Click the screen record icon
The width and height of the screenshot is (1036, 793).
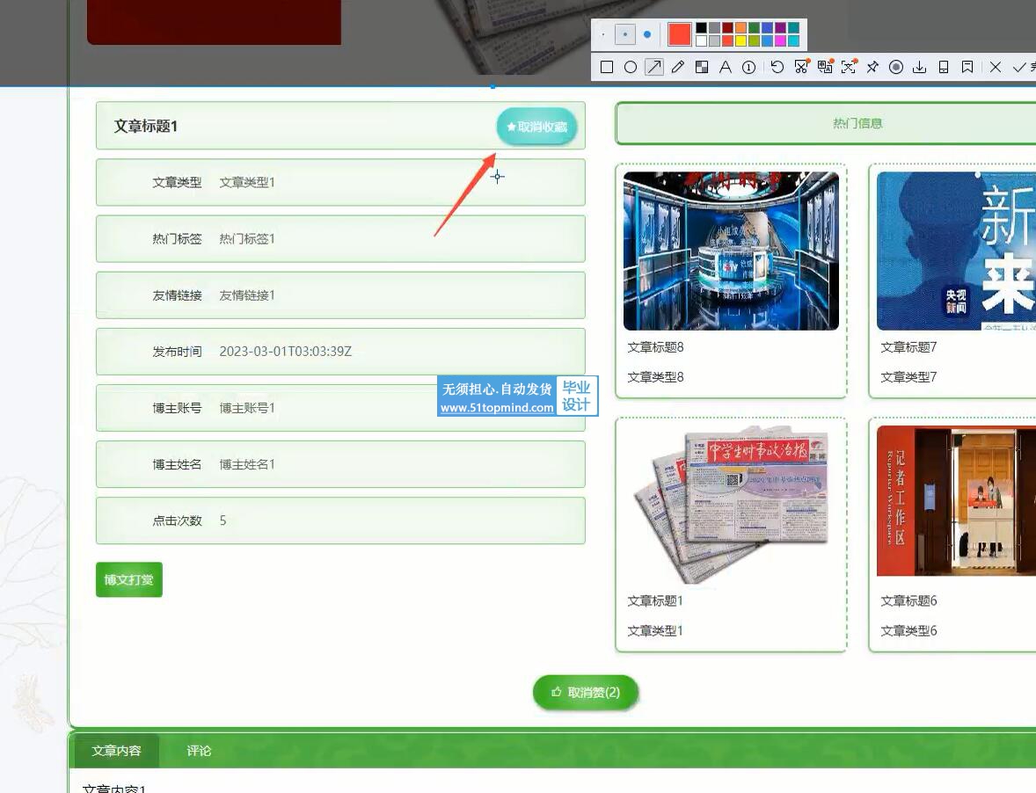[x=896, y=68]
